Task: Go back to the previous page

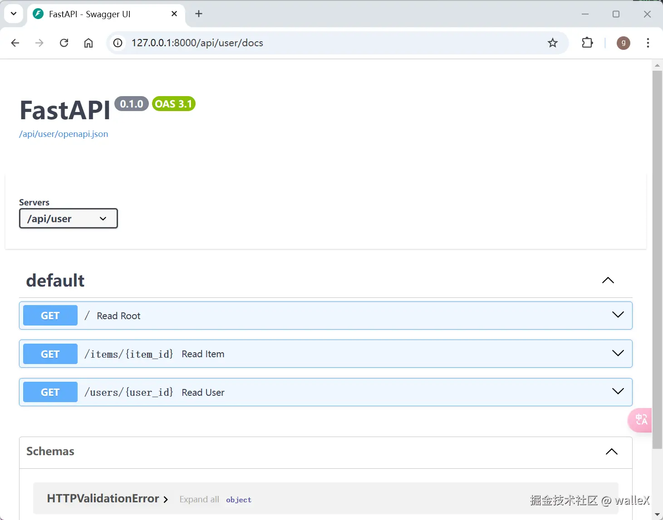Action: point(15,43)
